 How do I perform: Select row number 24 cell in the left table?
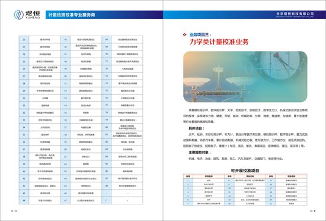(24, 54)
